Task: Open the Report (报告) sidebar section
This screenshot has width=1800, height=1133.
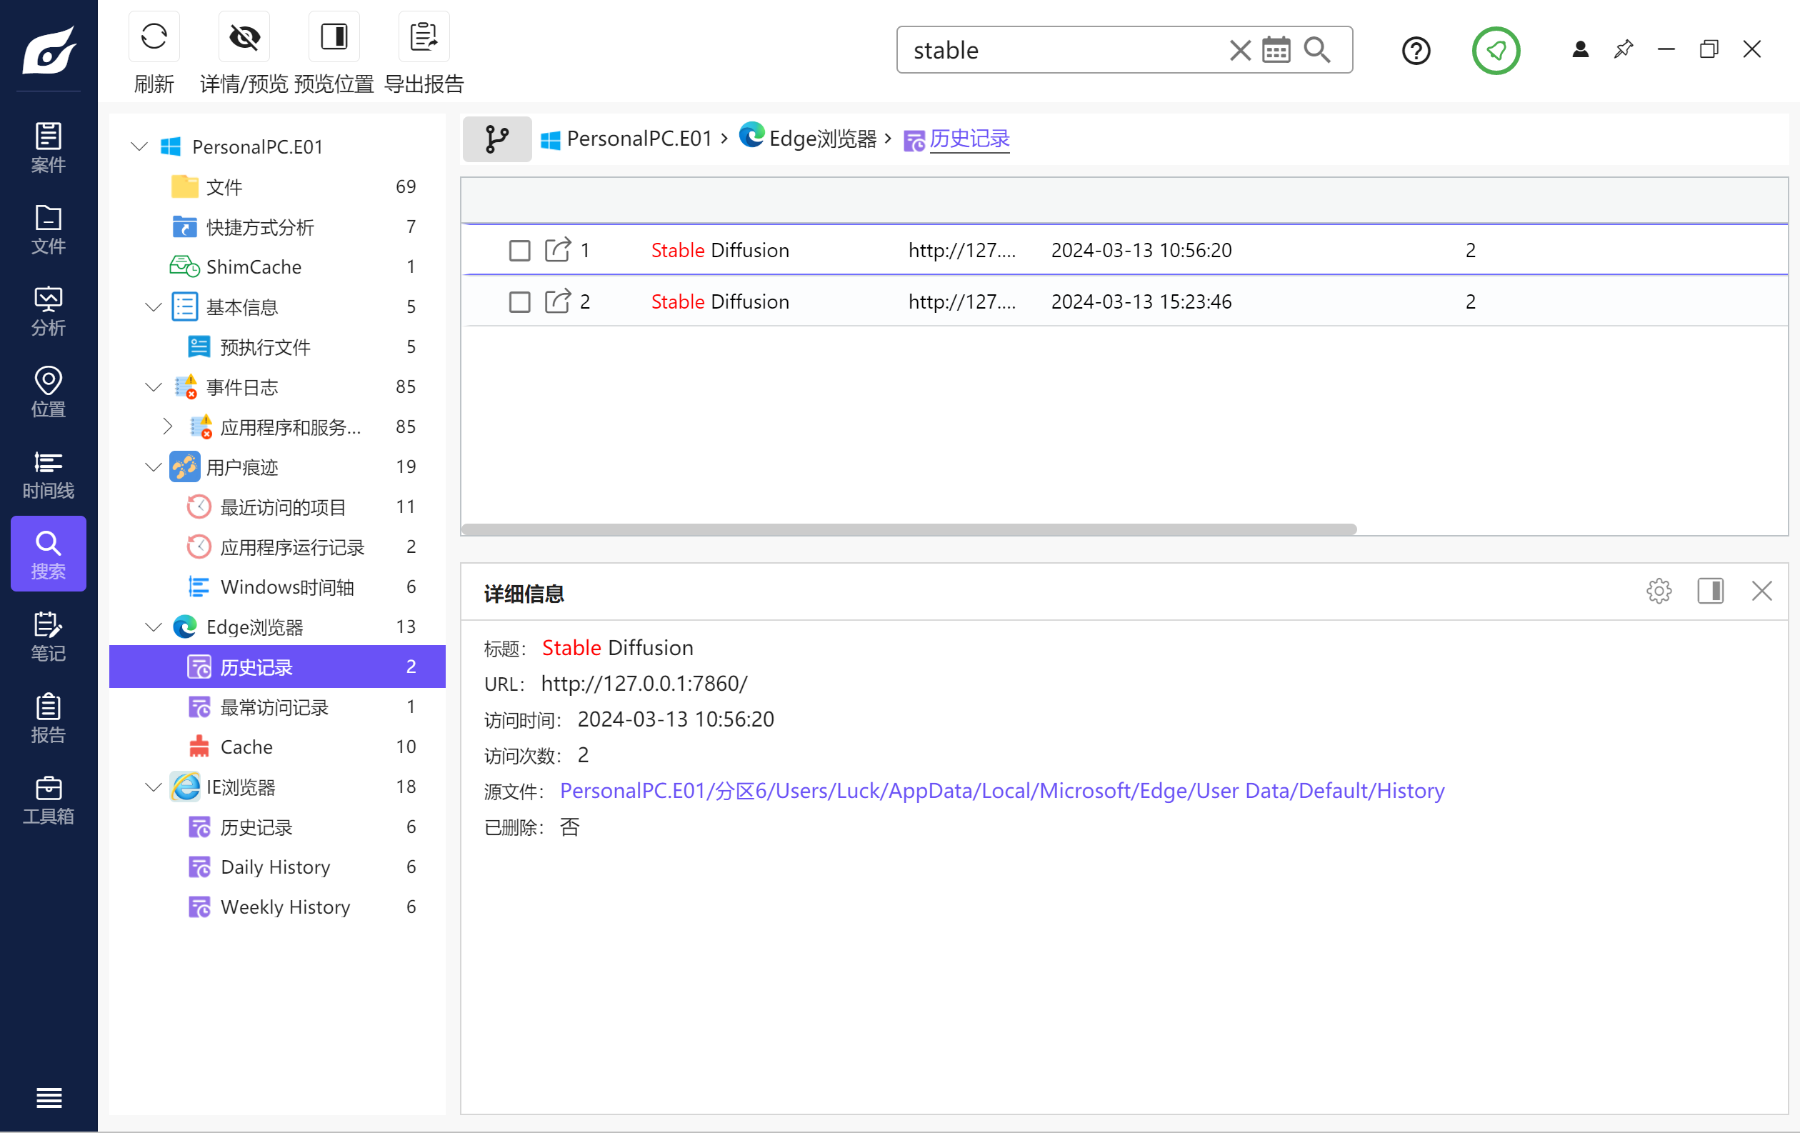Action: coord(49,718)
